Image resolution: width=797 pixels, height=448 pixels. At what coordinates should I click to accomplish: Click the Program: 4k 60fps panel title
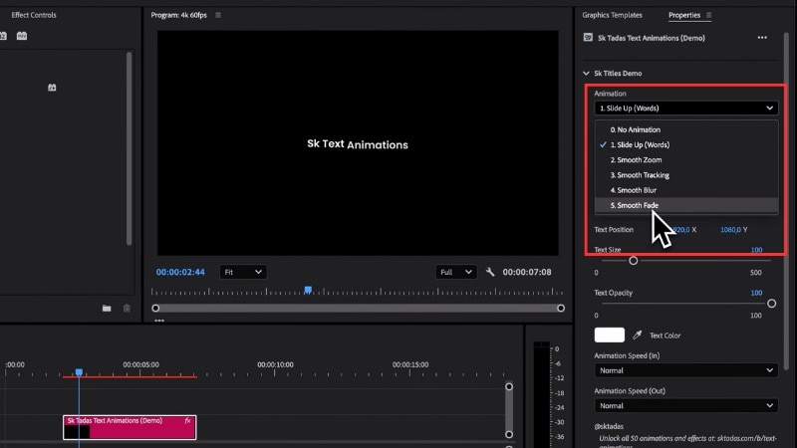pos(179,15)
